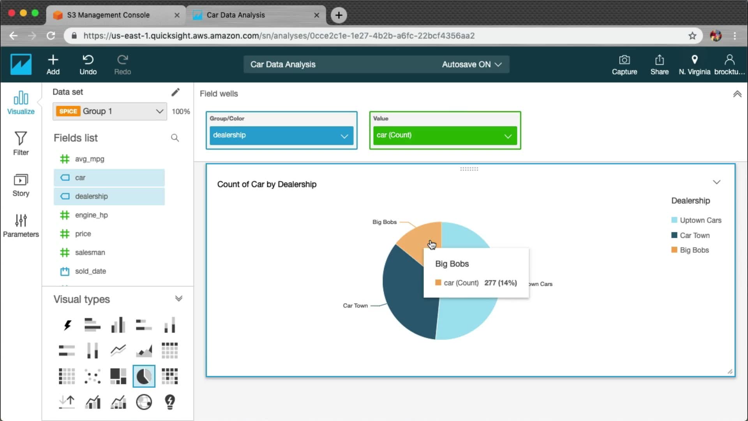Select the pie chart visual type
The height and width of the screenshot is (421, 748).
point(144,376)
